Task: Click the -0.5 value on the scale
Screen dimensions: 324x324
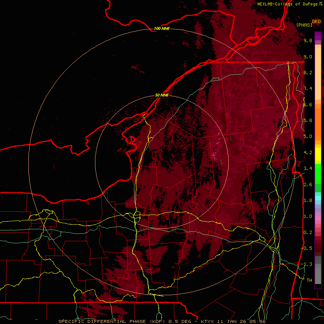Action: tap(306, 248)
